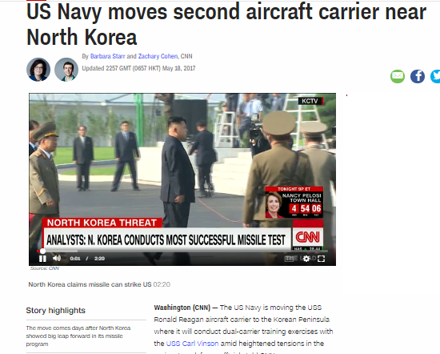Image resolution: width=440 pixels, height=354 pixels.
Task: Select the first story highlight item
Action: point(78,336)
